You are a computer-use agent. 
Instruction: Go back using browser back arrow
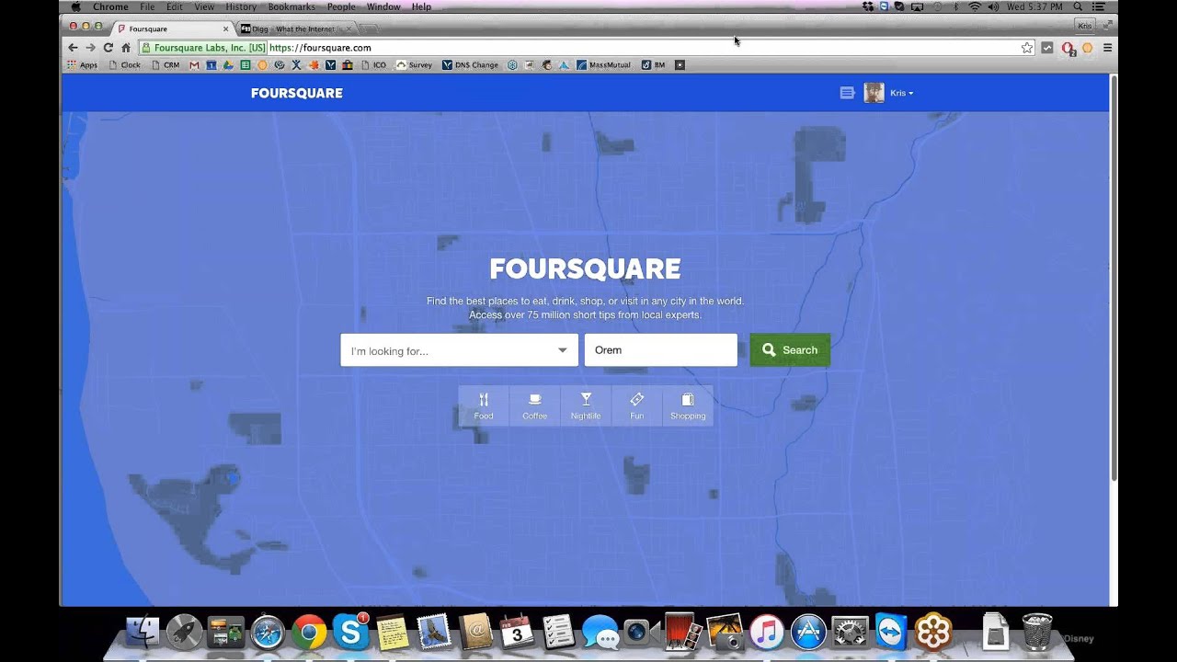click(x=73, y=48)
